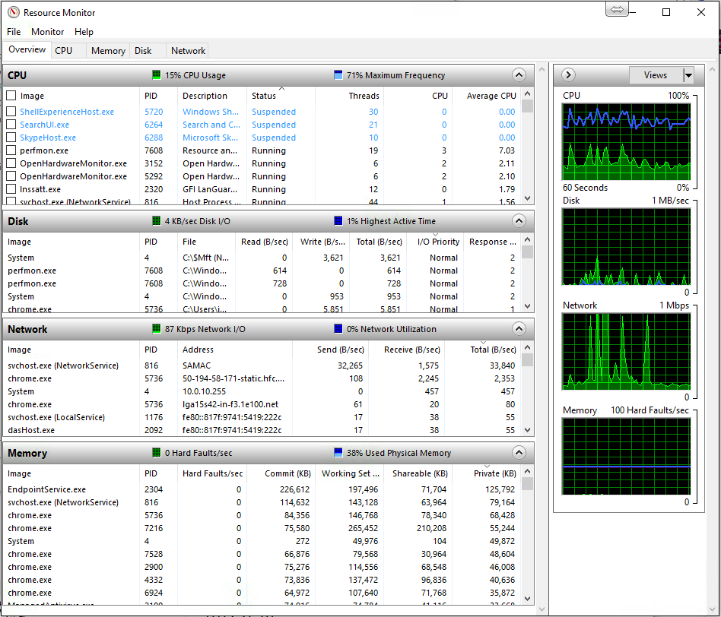Click the blue Highest Active Time indicator icon
The width and height of the screenshot is (721, 617).
[x=338, y=221]
